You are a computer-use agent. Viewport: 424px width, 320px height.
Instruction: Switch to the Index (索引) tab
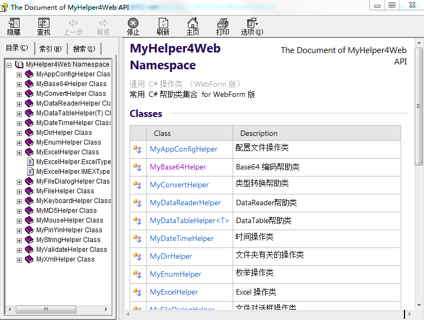click(50, 49)
